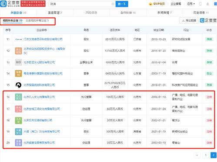
Task: Click the 导出数据 export button
Action: pos(189,20)
